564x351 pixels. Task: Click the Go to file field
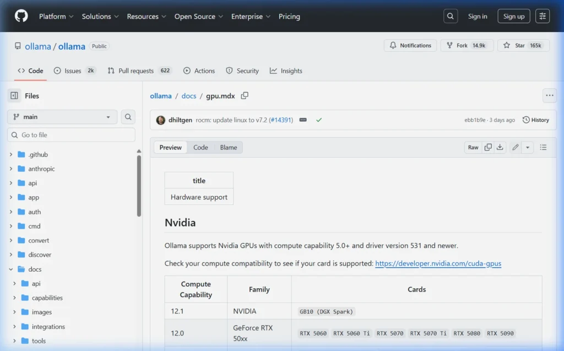pyautogui.click(x=70, y=134)
